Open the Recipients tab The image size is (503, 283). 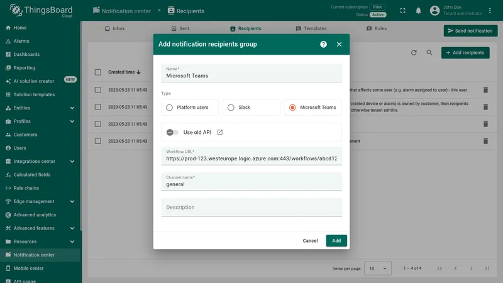point(246,28)
